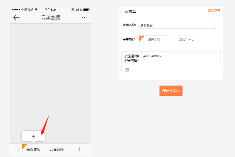Add a submenu using the popup plus icon
235x157 pixels.
(x=33, y=136)
